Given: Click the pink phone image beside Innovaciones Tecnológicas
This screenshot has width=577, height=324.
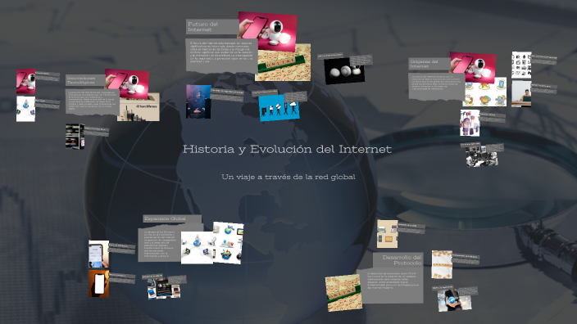Looking at the screenshot, I should [127, 84].
